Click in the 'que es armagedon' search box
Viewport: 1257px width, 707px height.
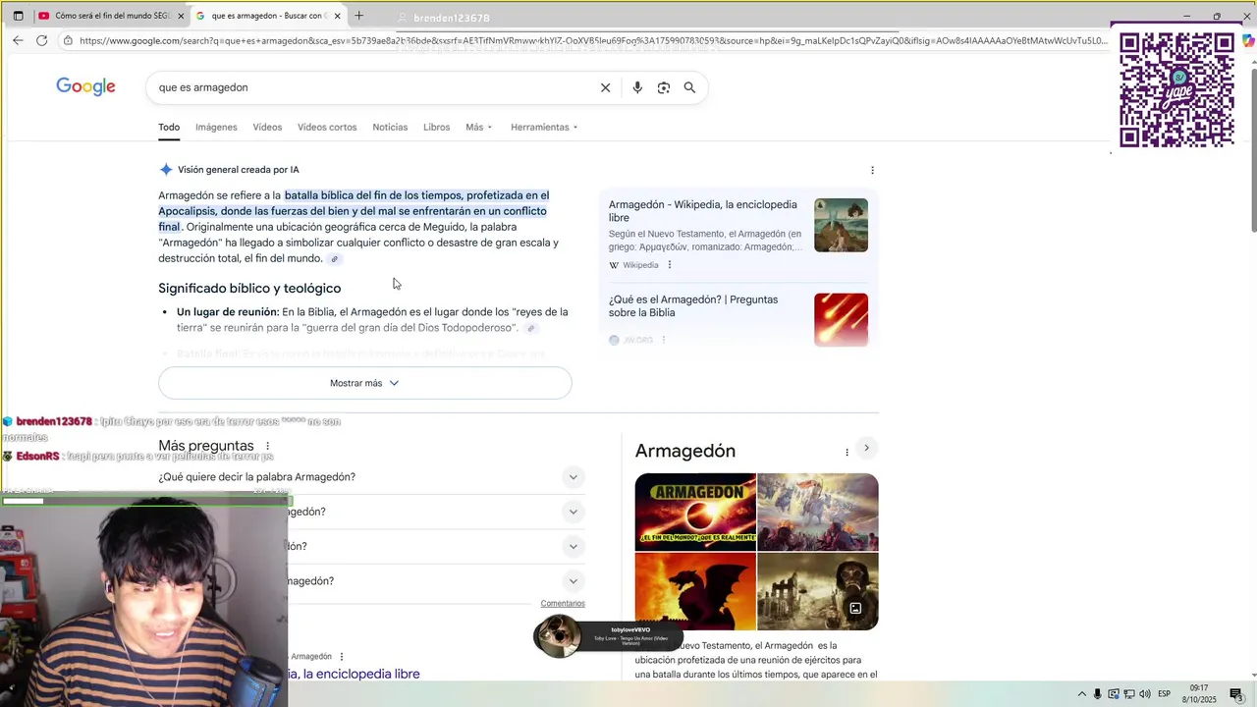tap(373, 87)
